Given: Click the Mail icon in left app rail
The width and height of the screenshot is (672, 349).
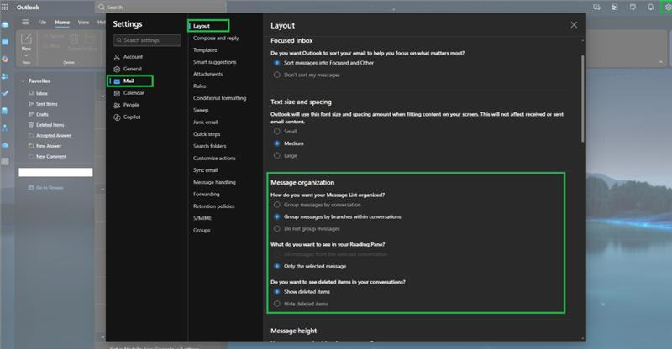Looking at the screenshot, I should coord(5,25).
